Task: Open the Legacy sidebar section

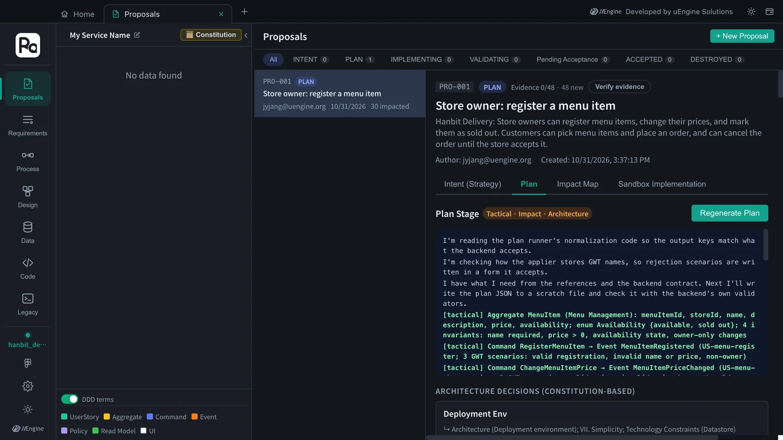Action: coord(28,304)
